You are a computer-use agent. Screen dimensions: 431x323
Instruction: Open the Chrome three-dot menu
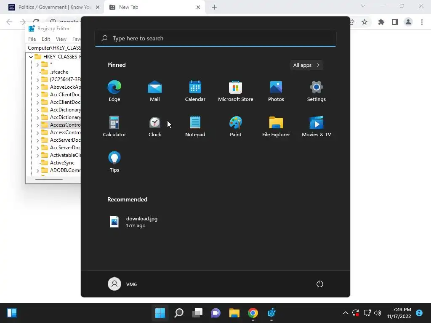click(x=422, y=22)
